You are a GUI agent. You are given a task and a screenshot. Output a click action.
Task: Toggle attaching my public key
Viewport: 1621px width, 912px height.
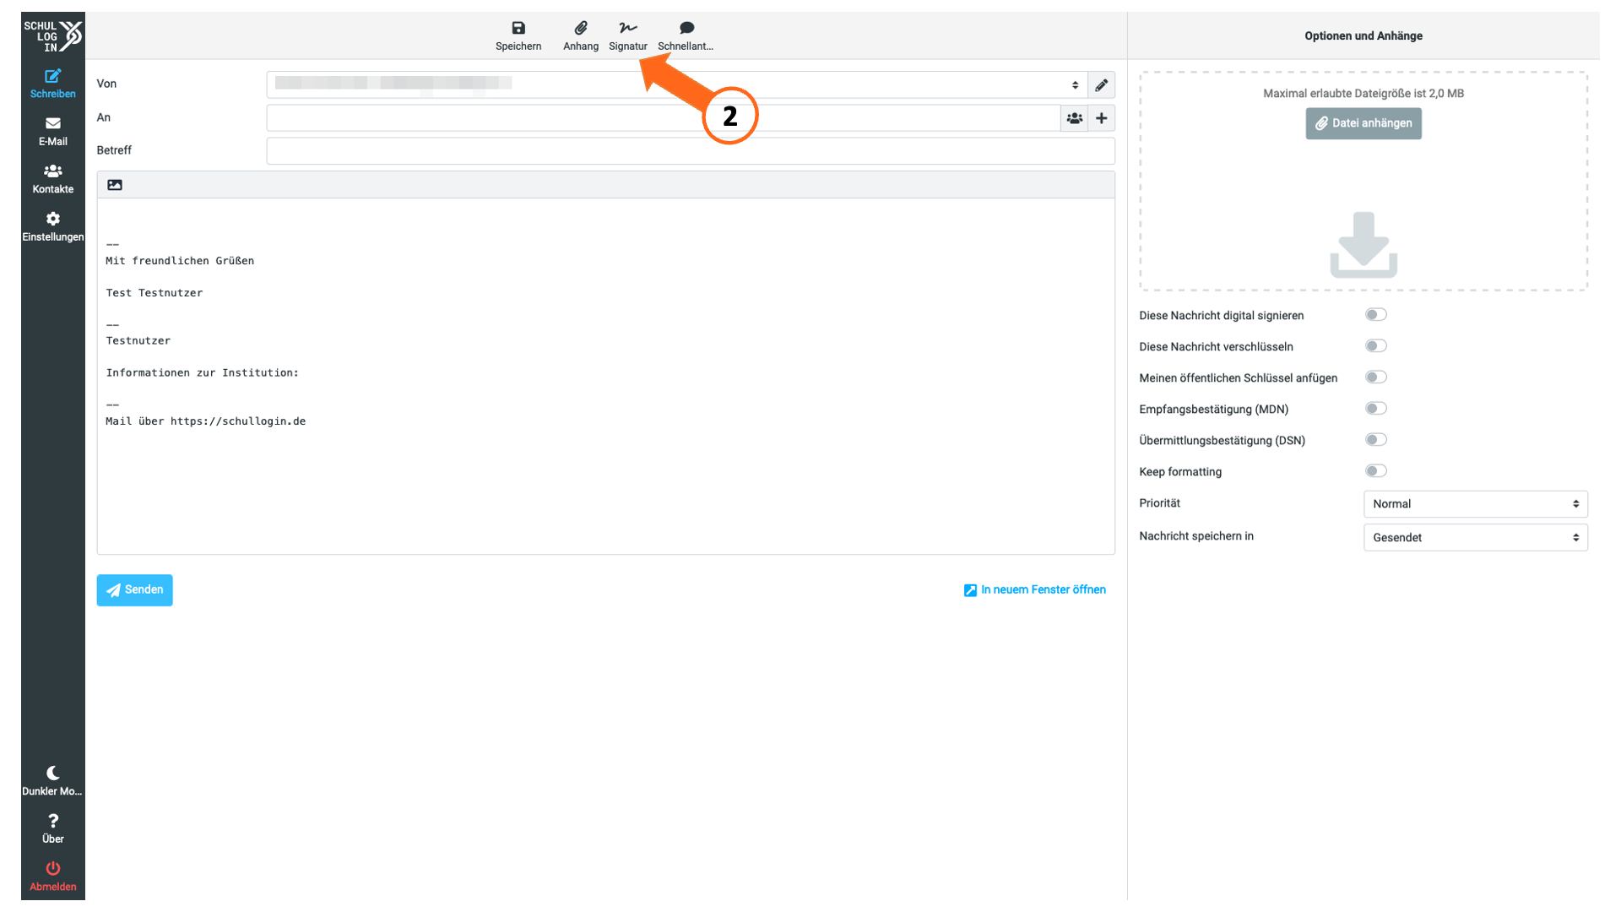(1375, 377)
